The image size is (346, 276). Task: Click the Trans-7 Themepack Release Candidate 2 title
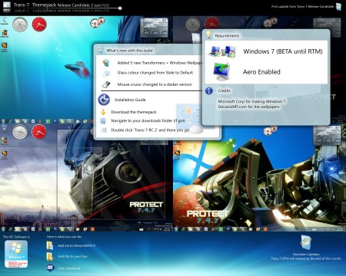(62, 5)
